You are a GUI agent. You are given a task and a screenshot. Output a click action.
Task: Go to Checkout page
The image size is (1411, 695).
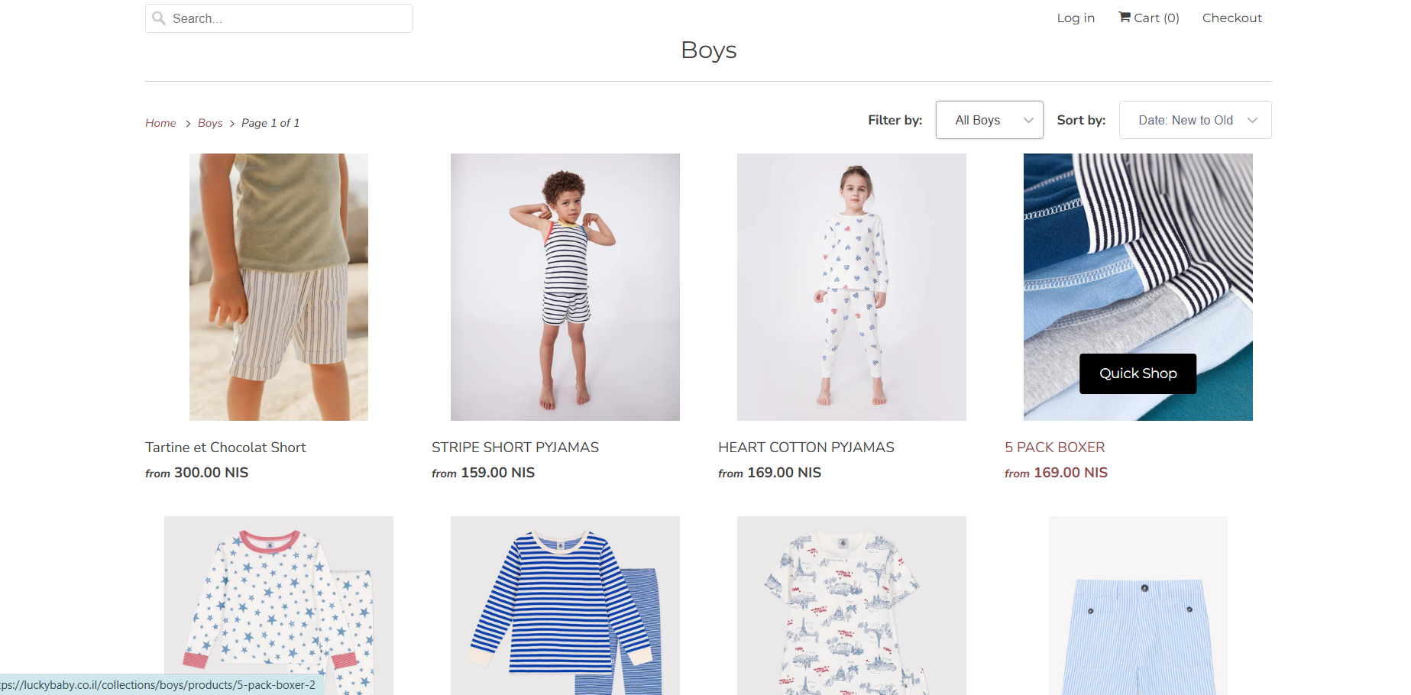point(1231,18)
